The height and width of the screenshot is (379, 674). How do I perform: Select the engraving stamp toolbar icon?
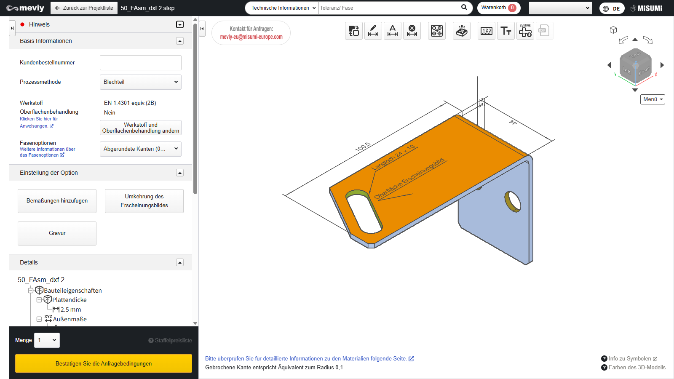coord(462,31)
